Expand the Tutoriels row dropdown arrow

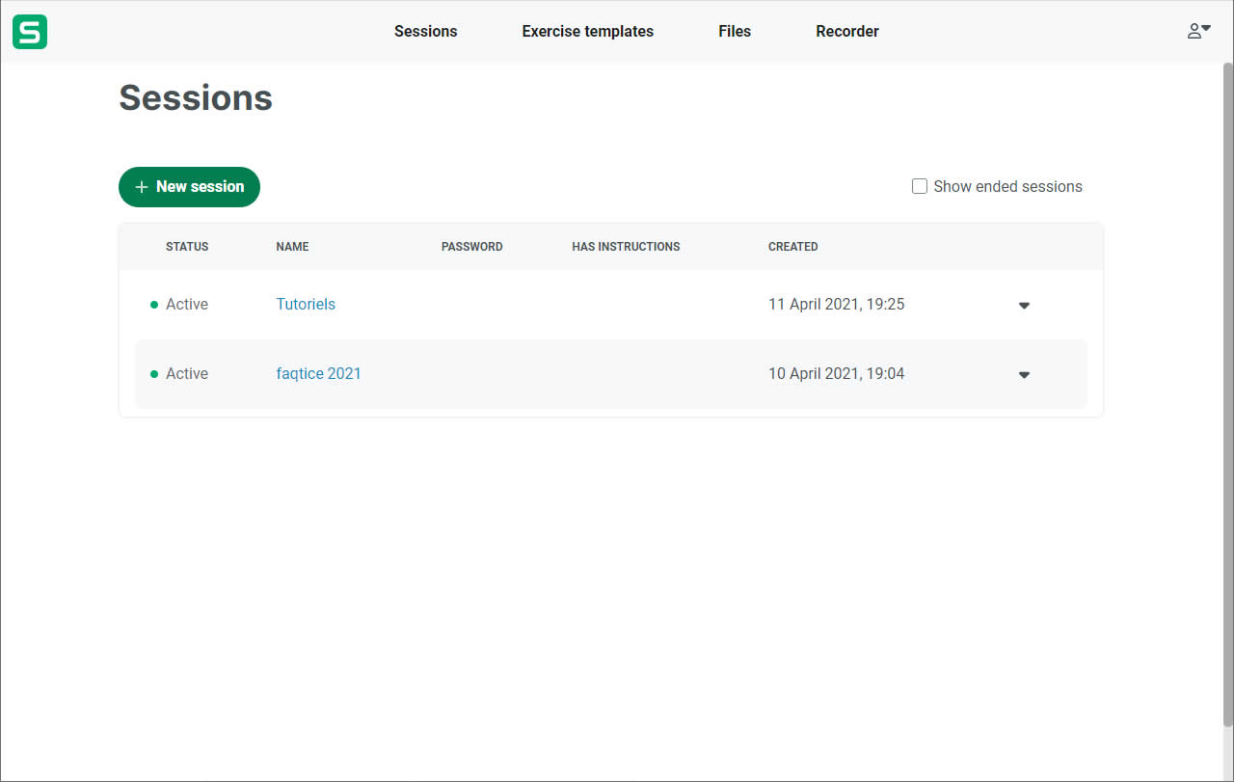coord(1024,306)
